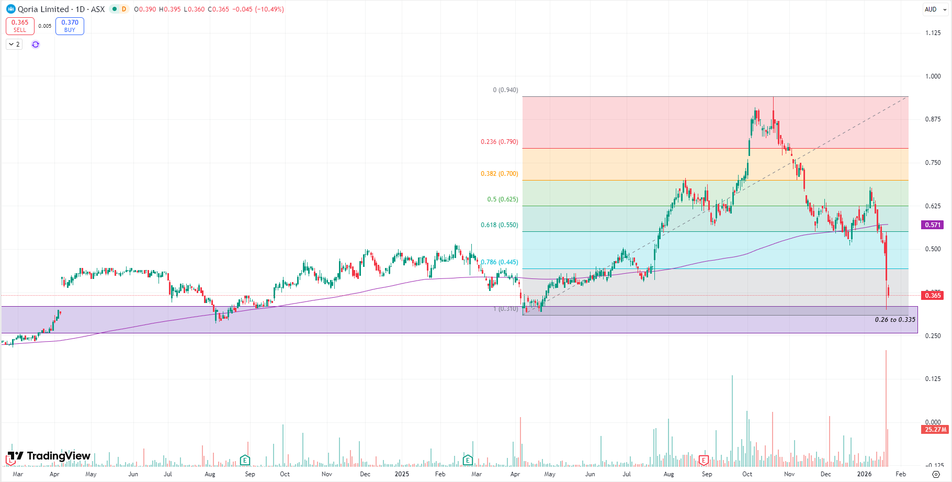
Task: Click the red marker icon near March 2024
Action: pyautogui.click(x=10, y=461)
